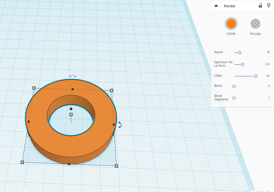Collapse the Forme shape panel
The width and height of the screenshot is (274, 192).
[216, 6]
